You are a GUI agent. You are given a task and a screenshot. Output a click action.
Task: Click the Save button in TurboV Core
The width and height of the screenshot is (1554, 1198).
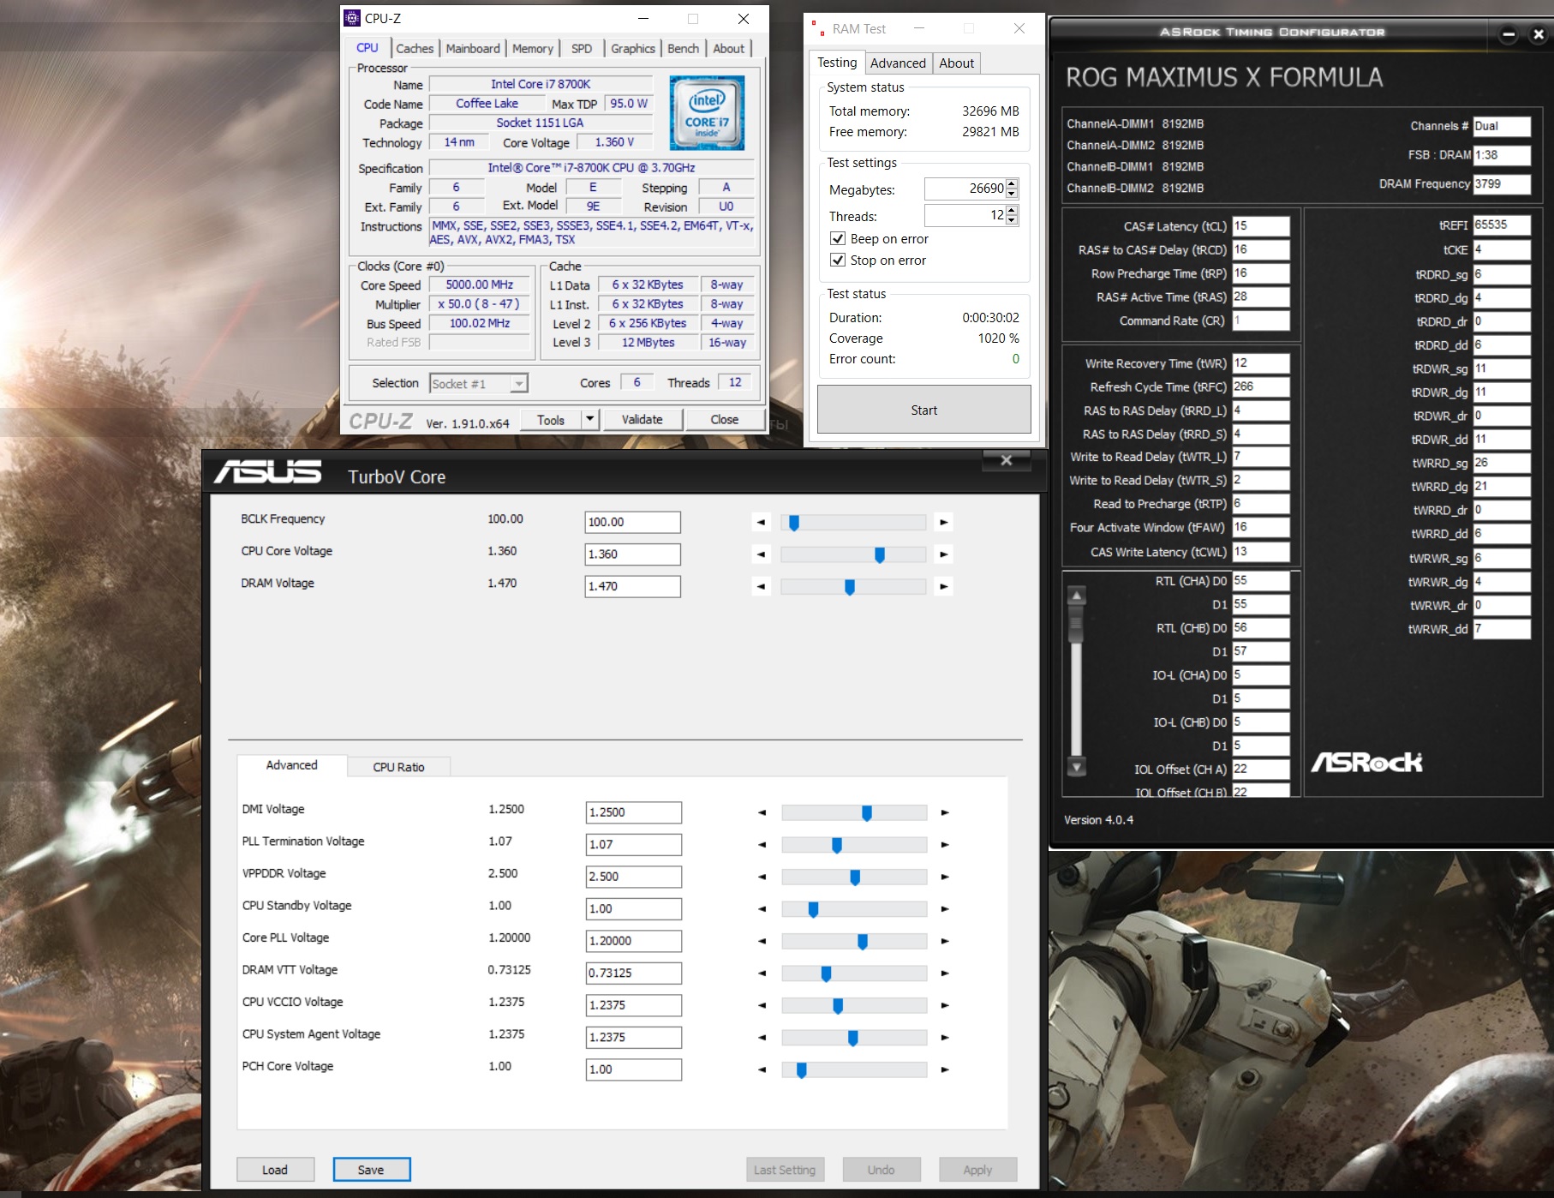(371, 1170)
